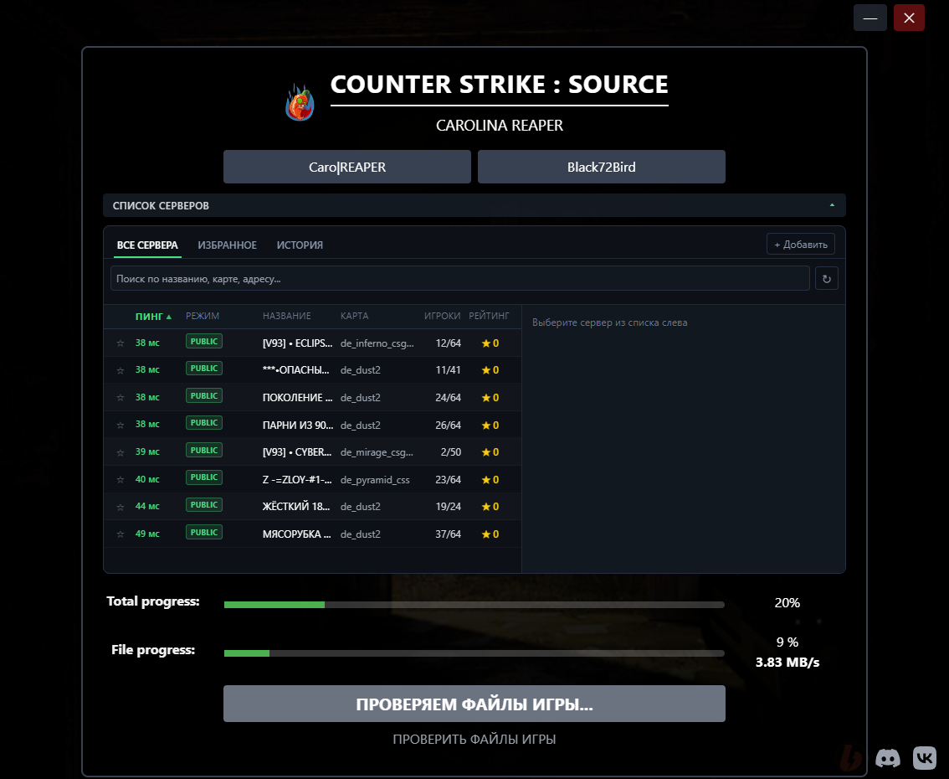Click ПРОВЕРИТЬ ФАЙЛЫ ИГРЫ link

point(474,740)
